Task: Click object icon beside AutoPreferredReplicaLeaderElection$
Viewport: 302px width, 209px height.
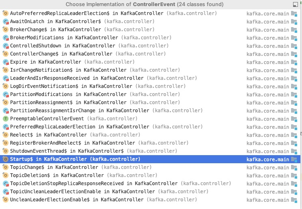Action: [x=5, y=13]
